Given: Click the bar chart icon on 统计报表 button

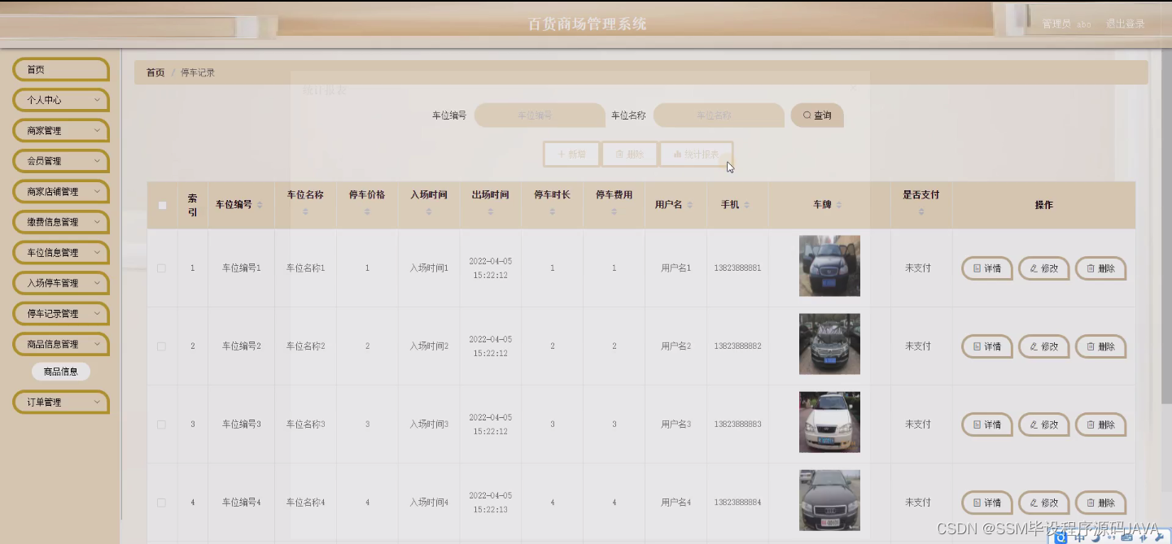Looking at the screenshot, I should [x=677, y=154].
